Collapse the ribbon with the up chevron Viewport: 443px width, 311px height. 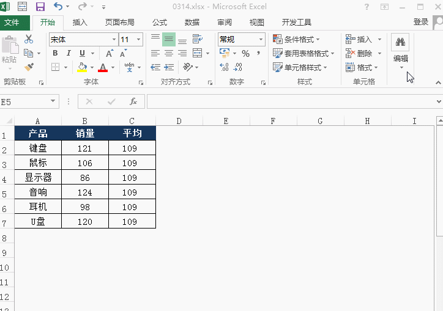438,82
